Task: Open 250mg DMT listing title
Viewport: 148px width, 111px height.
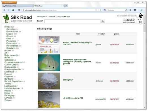Action: 68,80
